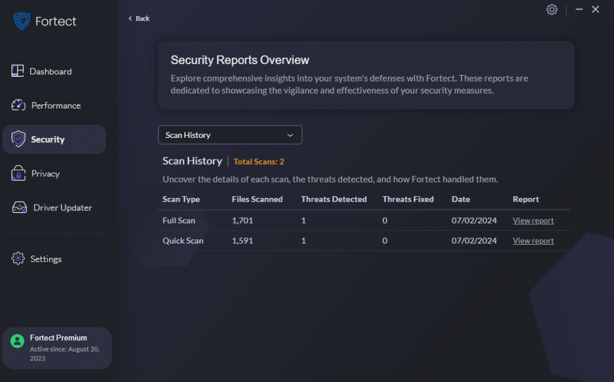Click the dropdown chevron arrow
The width and height of the screenshot is (614, 382).
point(290,135)
